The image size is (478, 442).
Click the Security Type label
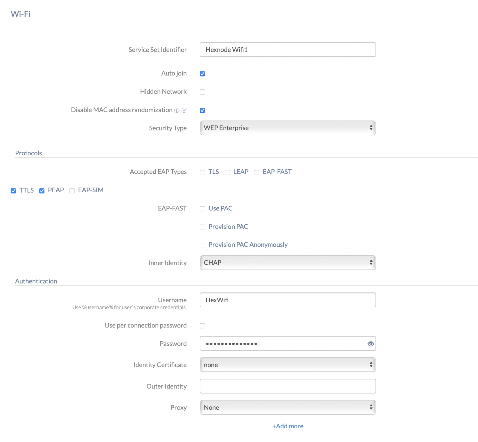pyautogui.click(x=168, y=128)
